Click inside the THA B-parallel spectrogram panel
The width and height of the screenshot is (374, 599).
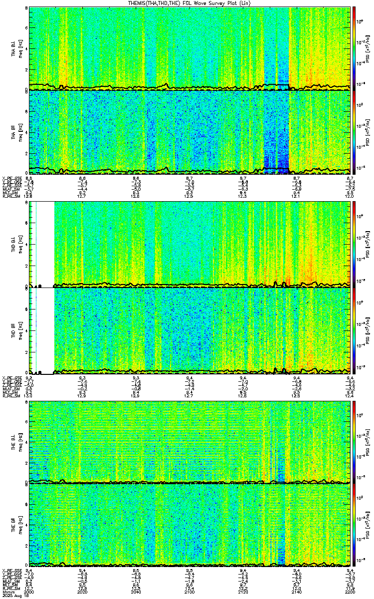point(189,132)
